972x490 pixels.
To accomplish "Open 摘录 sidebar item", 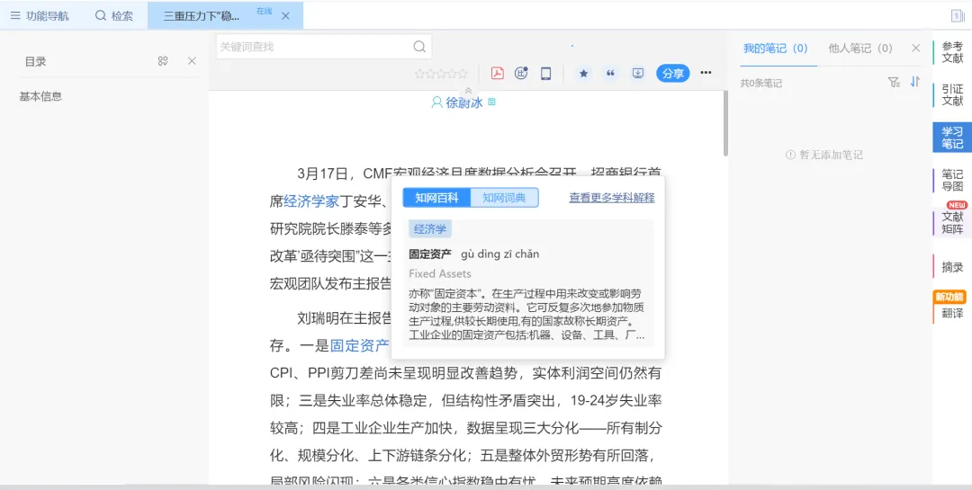I will tap(952, 267).
